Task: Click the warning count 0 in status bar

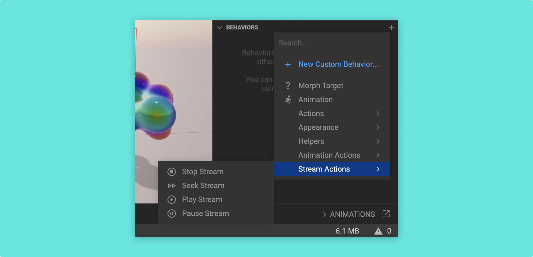Action: point(389,231)
